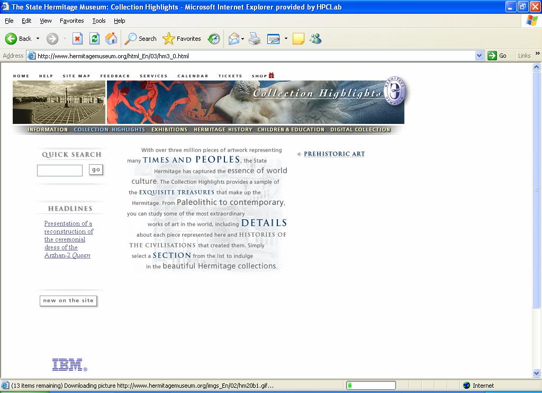Screen dimensions: 542x393
Task: Expand the Back button history dropdown
Action: (x=38, y=39)
